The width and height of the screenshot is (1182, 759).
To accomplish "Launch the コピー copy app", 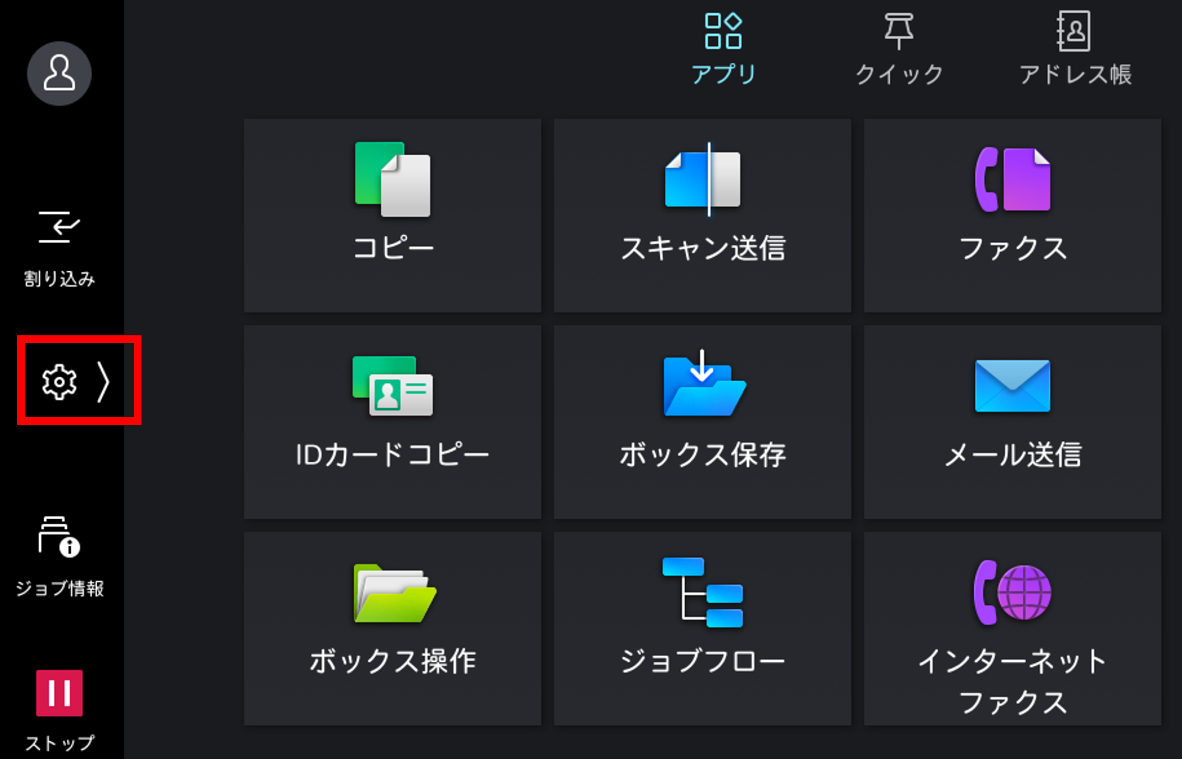I will 392,215.
